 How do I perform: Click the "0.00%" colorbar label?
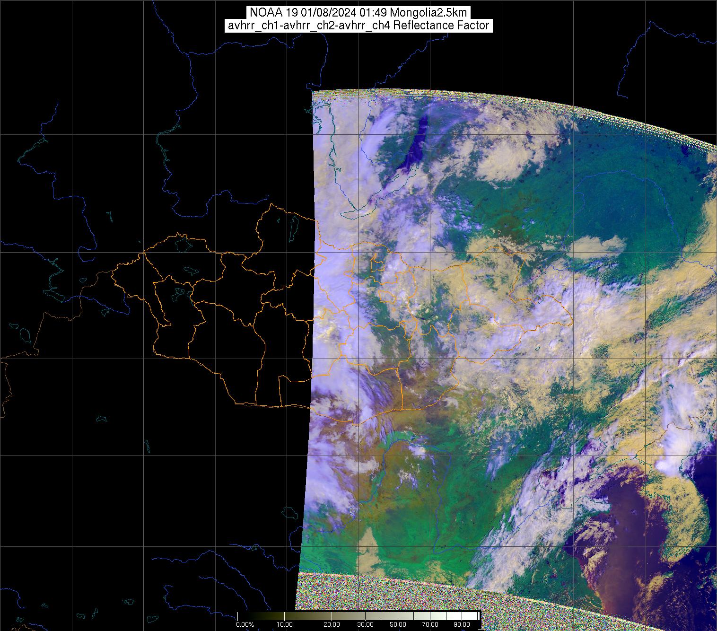[245, 625]
